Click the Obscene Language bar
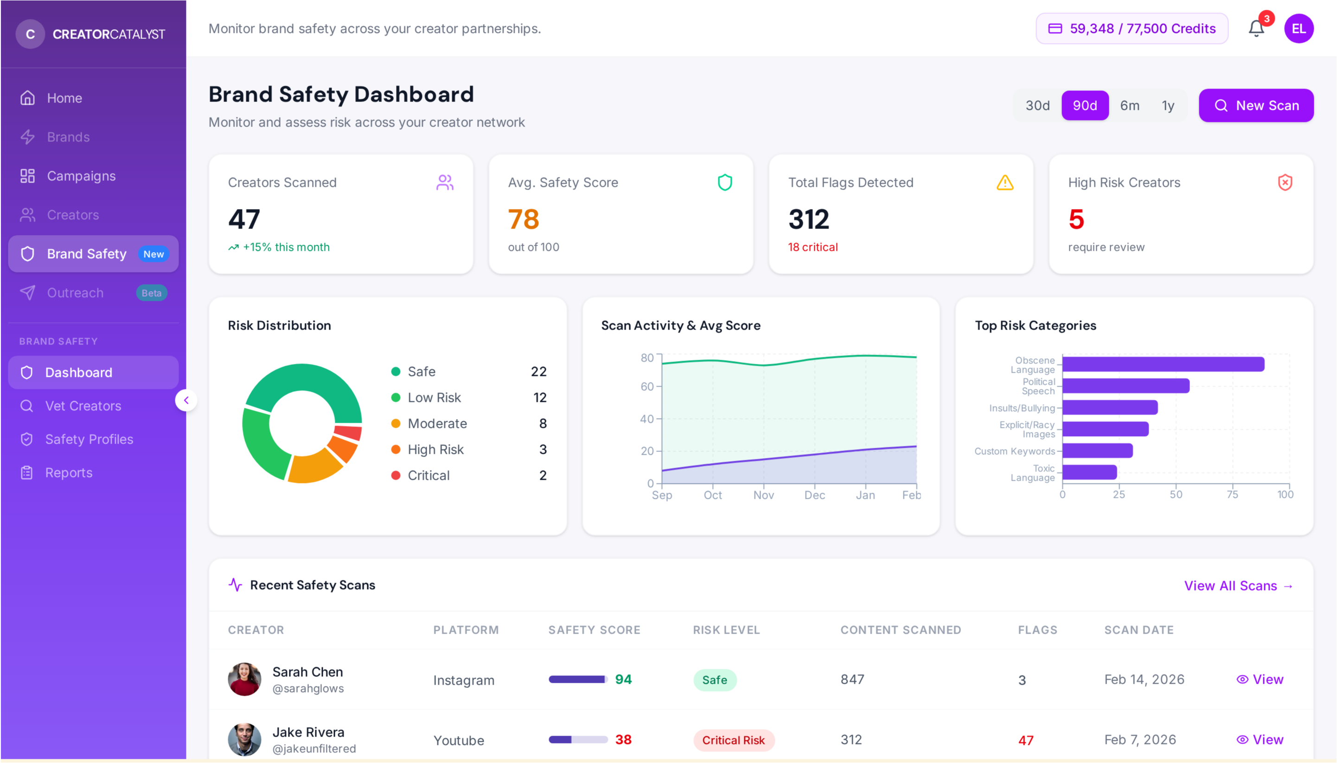Image resolution: width=1337 pixels, height=763 pixels. pos(1163,364)
